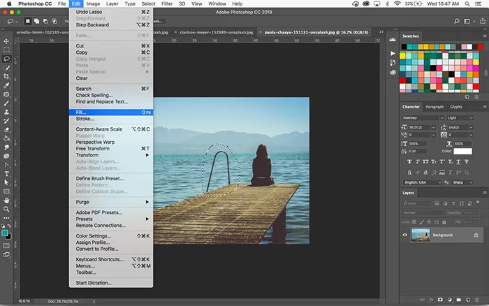Open Photoshop search magnifier in options bar

[457, 21]
